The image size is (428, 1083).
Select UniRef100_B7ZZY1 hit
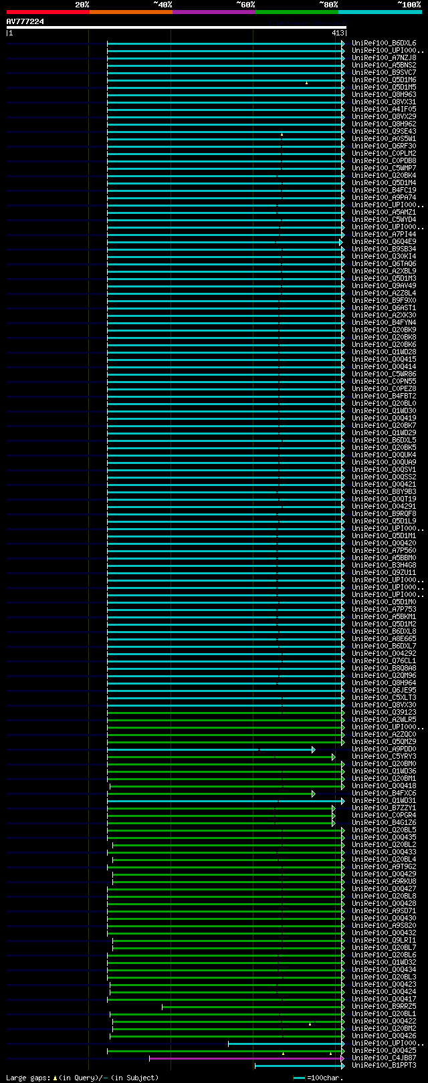[384, 808]
